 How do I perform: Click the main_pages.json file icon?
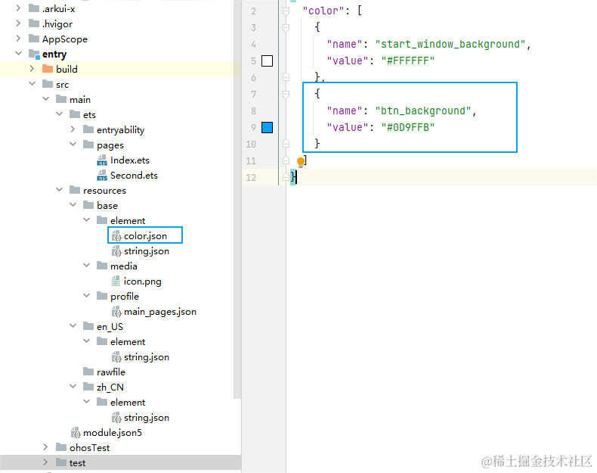116,312
